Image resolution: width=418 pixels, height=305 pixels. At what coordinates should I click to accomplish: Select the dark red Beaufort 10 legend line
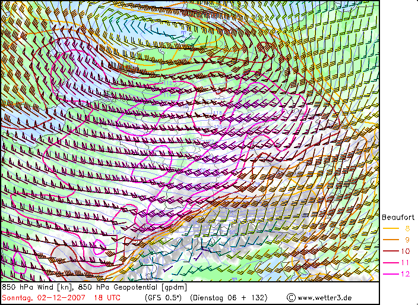click(x=391, y=251)
